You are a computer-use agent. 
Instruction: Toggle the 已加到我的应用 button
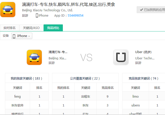(x=151, y=10)
